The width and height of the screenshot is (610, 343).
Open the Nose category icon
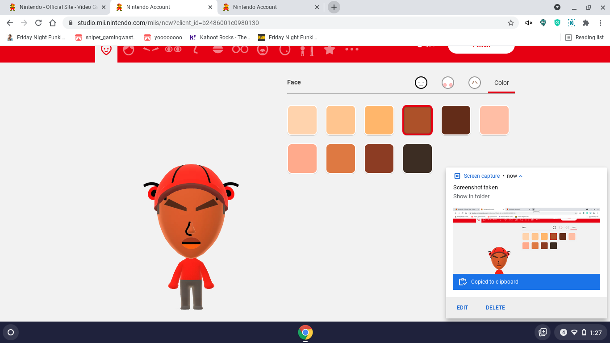[196, 50]
